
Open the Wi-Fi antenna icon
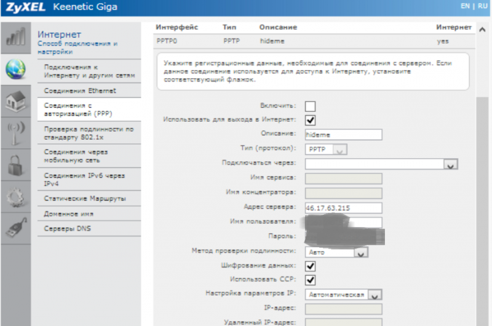15,133
